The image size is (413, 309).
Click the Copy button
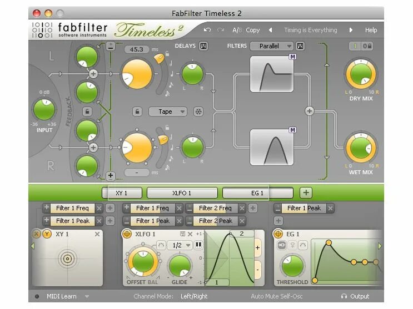(x=252, y=31)
